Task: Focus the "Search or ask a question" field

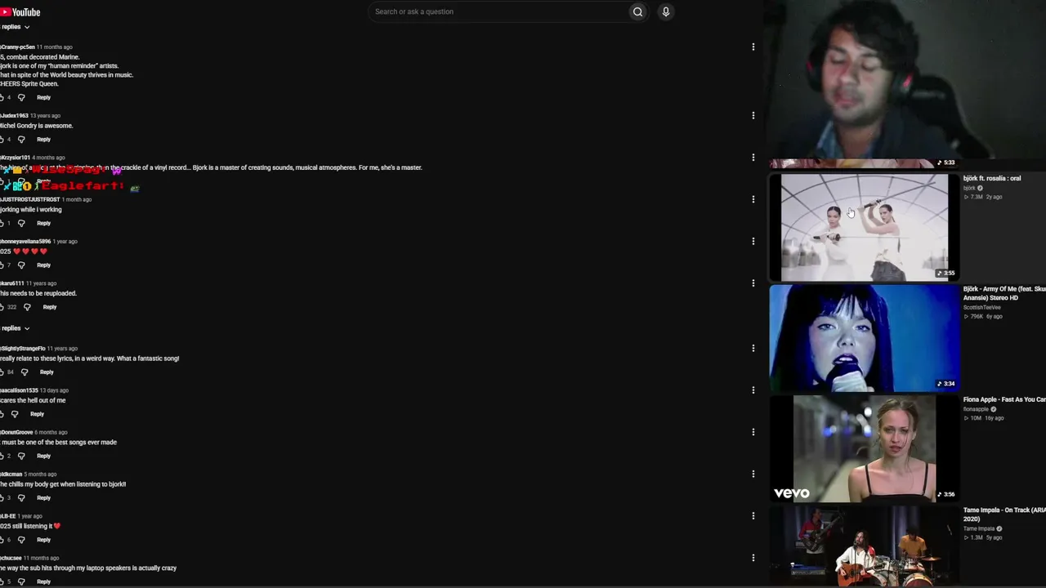Action: point(498,11)
